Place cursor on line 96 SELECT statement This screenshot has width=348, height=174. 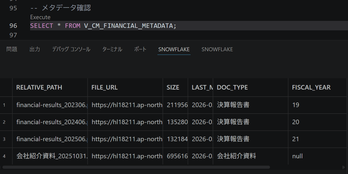coord(103,26)
